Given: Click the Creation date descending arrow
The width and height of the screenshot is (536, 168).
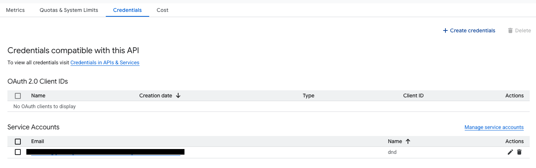Looking at the screenshot, I should [x=178, y=96].
